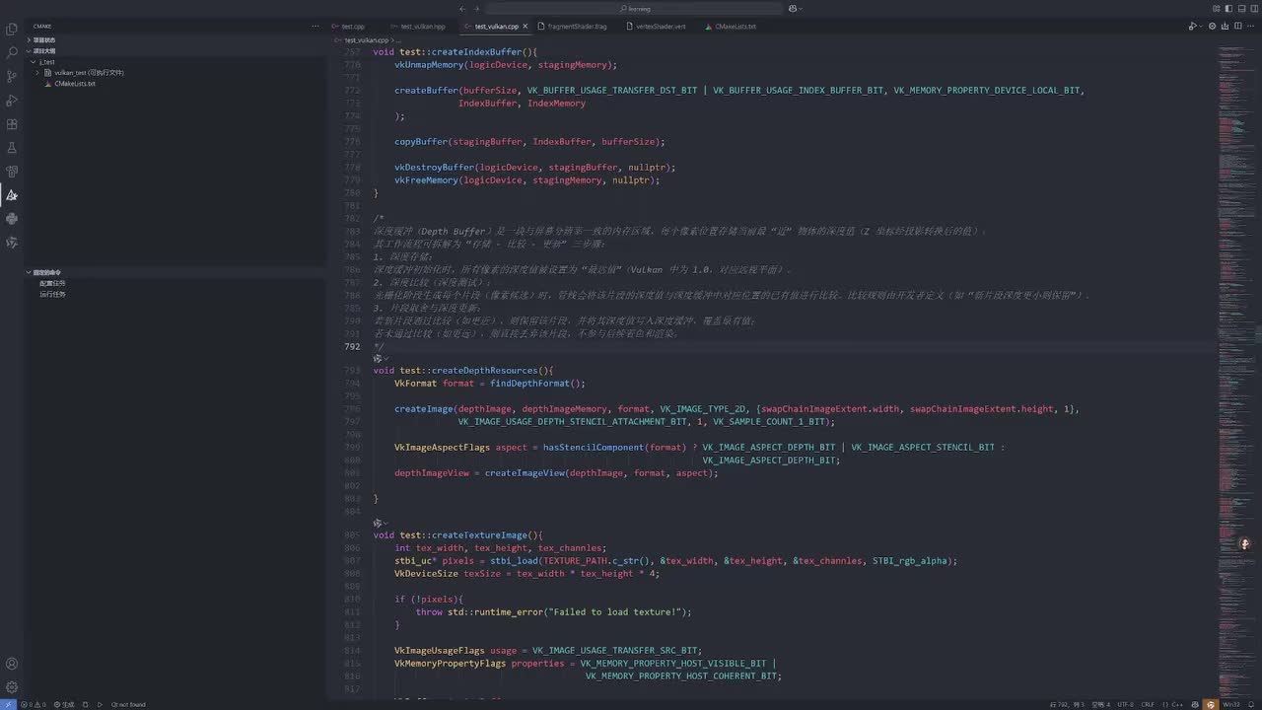
Task: Click the remote window indicator in status bar
Action: 7,704
